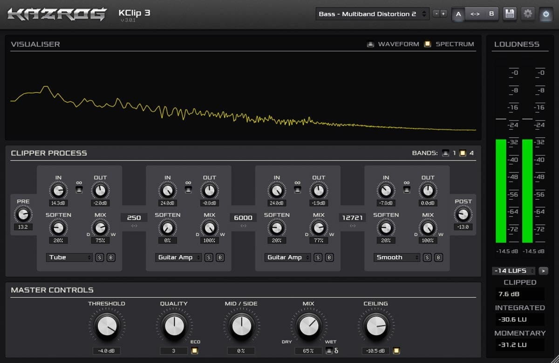
Task: Click the 6000 crossover frequency field
Action: coord(243,217)
